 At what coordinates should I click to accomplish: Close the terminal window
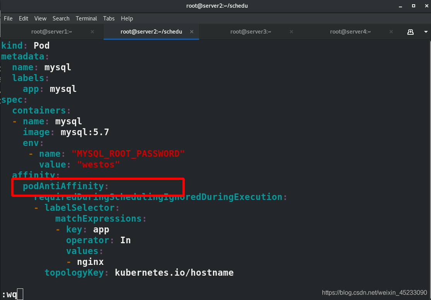427,6
